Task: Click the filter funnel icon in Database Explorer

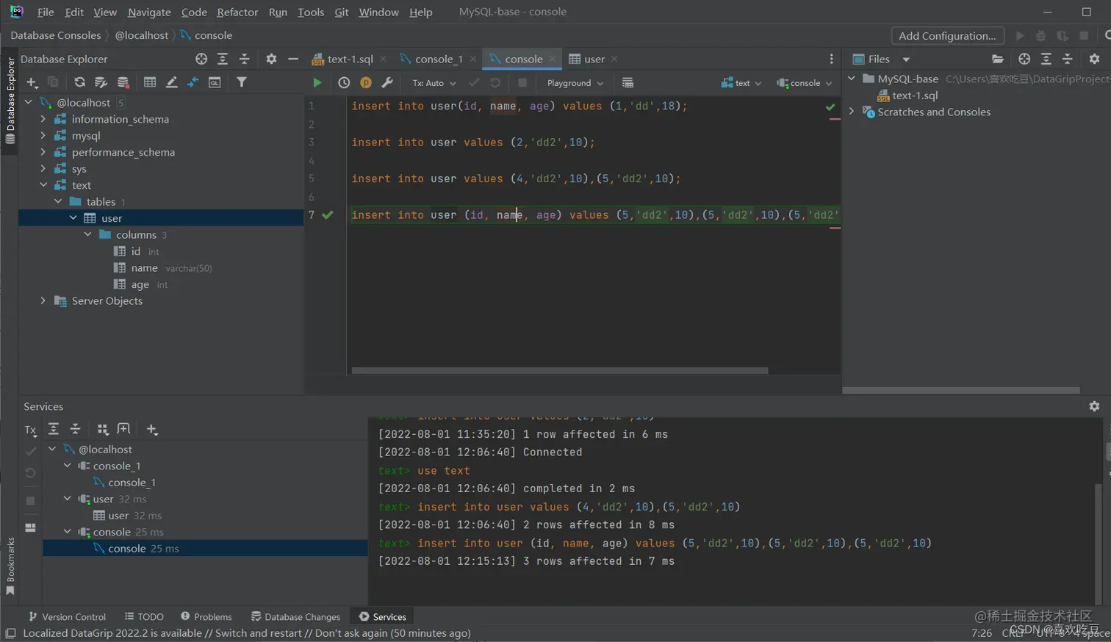Action: [x=242, y=82]
